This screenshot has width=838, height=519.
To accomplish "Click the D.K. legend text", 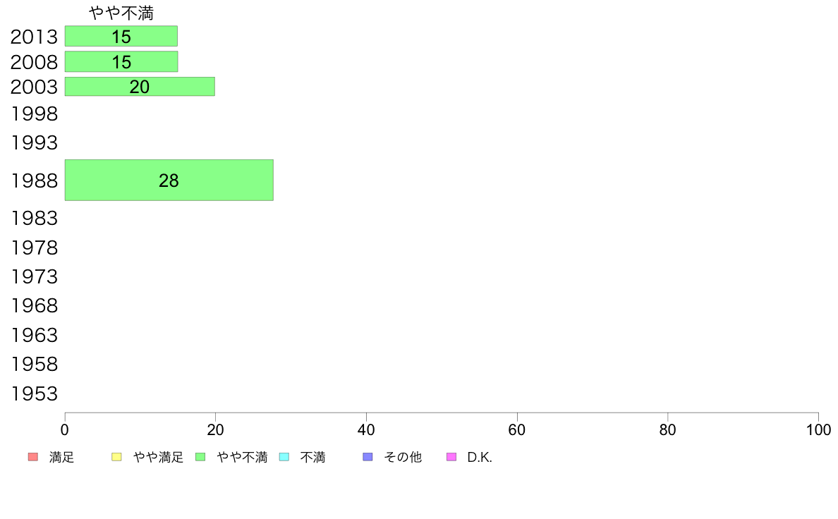I will click(480, 458).
